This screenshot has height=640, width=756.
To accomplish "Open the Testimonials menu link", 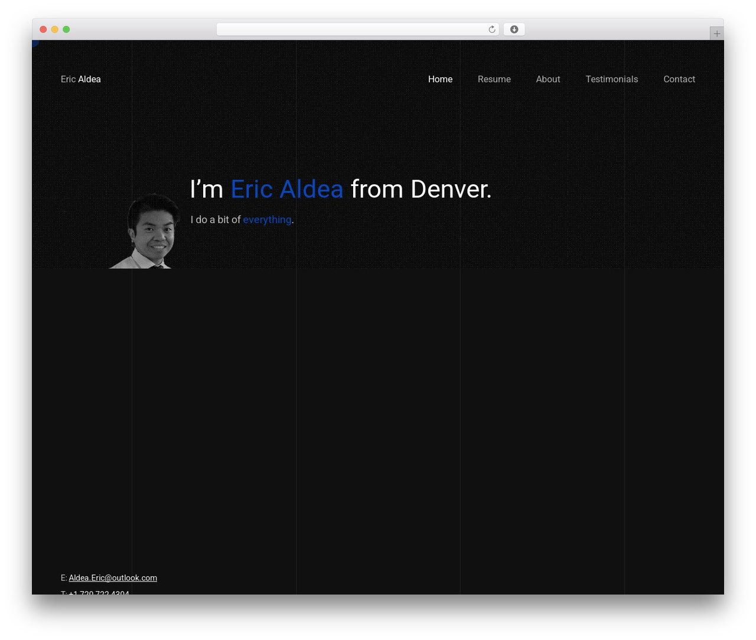I will [612, 79].
